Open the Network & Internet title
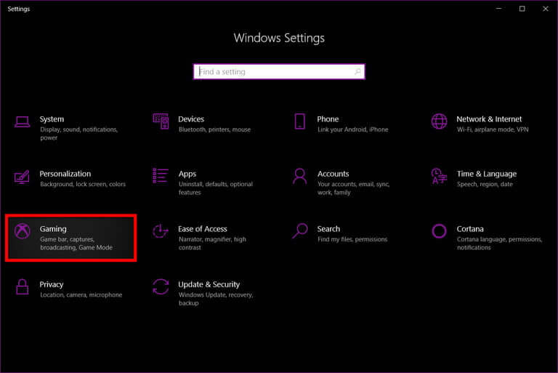Screen dimensions: 558x373 (489, 119)
